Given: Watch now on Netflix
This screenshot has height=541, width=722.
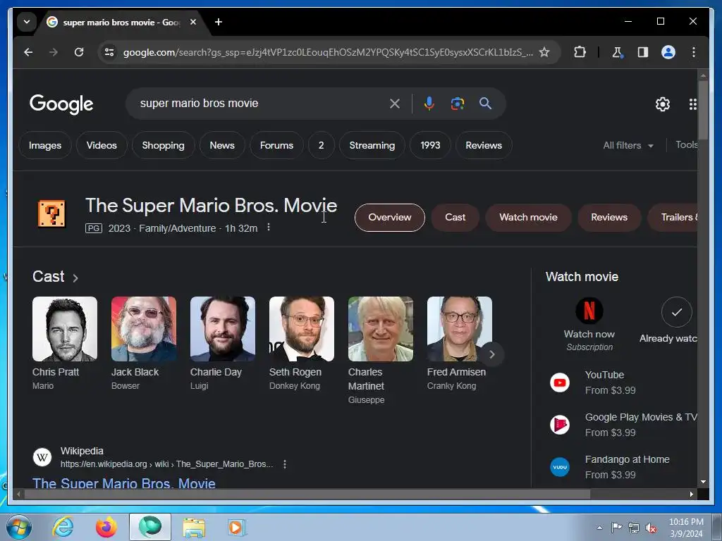Looking at the screenshot, I should pyautogui.click(x=589, y=325).
